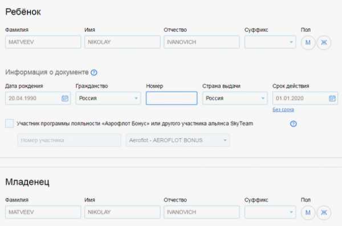Screen dimensions: 342x226
Task: Click the child's first name field
Action: (123, 42)
